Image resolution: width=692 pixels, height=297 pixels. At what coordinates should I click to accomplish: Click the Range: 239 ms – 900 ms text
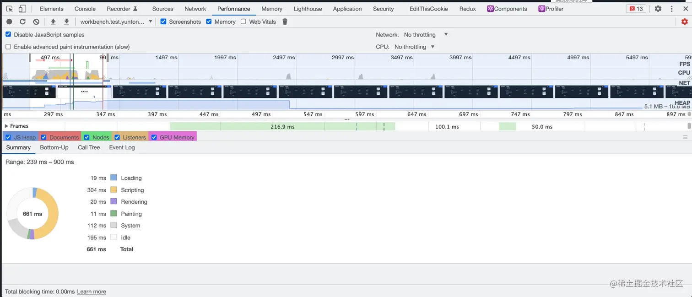(x=40, y=162)
